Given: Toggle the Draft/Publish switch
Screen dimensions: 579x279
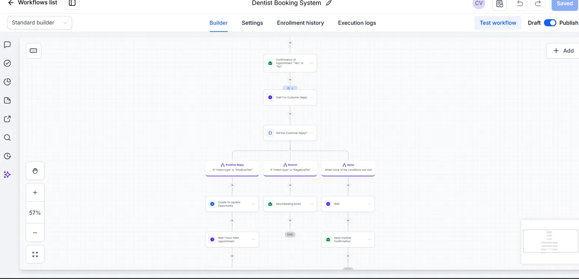Looking at the screenshot, I should click(x=550, y=23).
